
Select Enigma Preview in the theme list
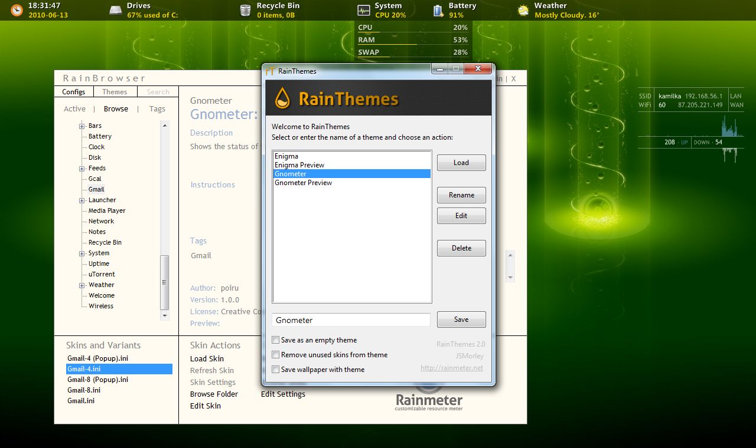coord(351,165)
